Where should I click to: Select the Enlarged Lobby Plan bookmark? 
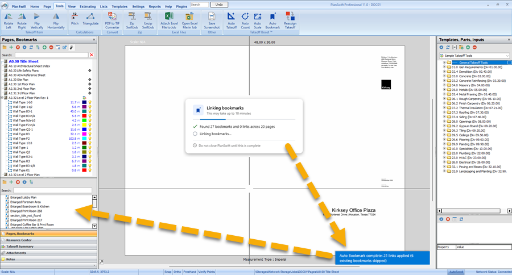click(x=23, y=197)
